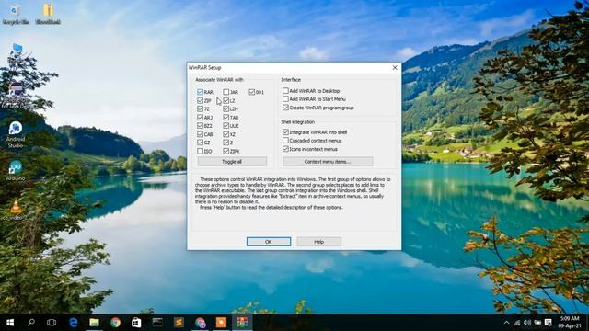Uncheck the UUE association checkbox
Image resolution: width=589 pixels, height=331 pixels.
point(226,126)
